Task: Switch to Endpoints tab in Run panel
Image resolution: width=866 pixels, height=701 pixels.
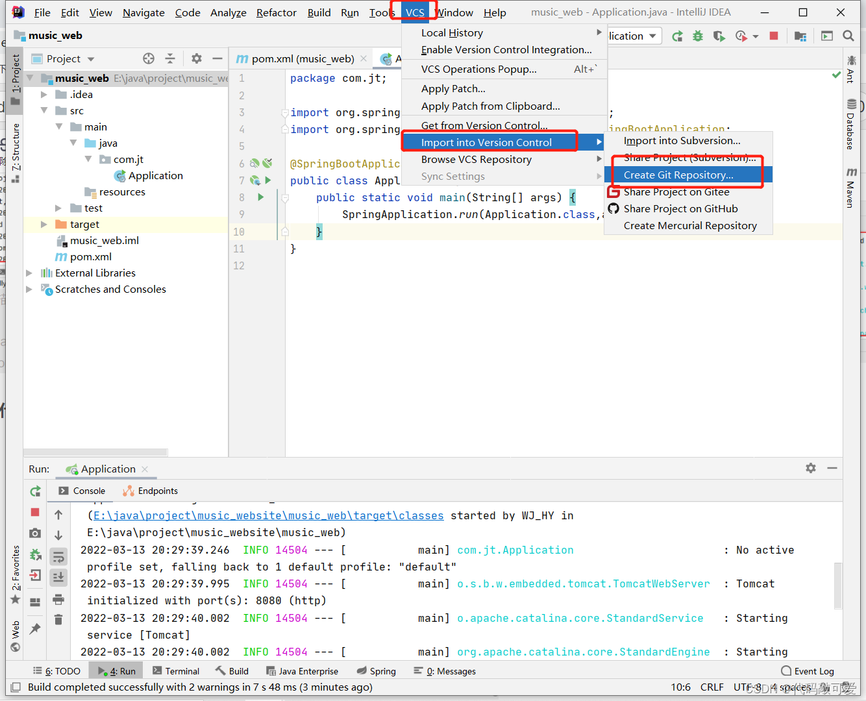Action: pos(151,491)
